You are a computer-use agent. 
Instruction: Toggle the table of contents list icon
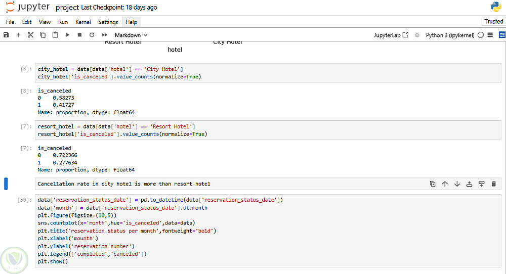[x=491, y=35]
